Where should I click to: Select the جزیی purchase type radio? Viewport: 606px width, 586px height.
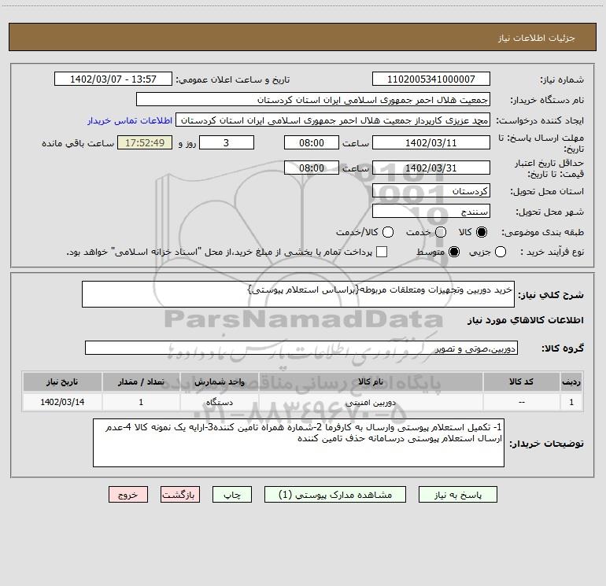point(500,252)
